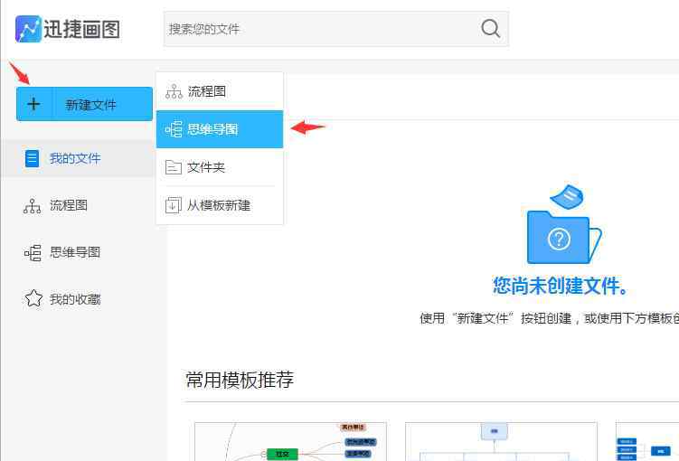
Task: Click the empty folder question-mark illustration
Action: coord(564,224)
